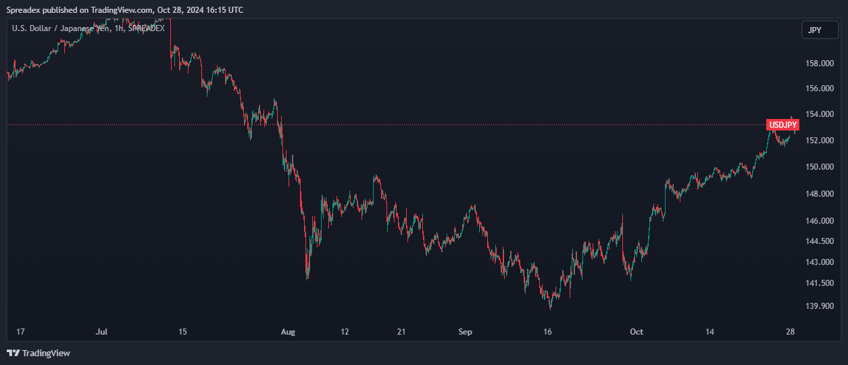Screen dimensions: 848x365
Task: Click the 14 date label on time axis
Action: 709,332
